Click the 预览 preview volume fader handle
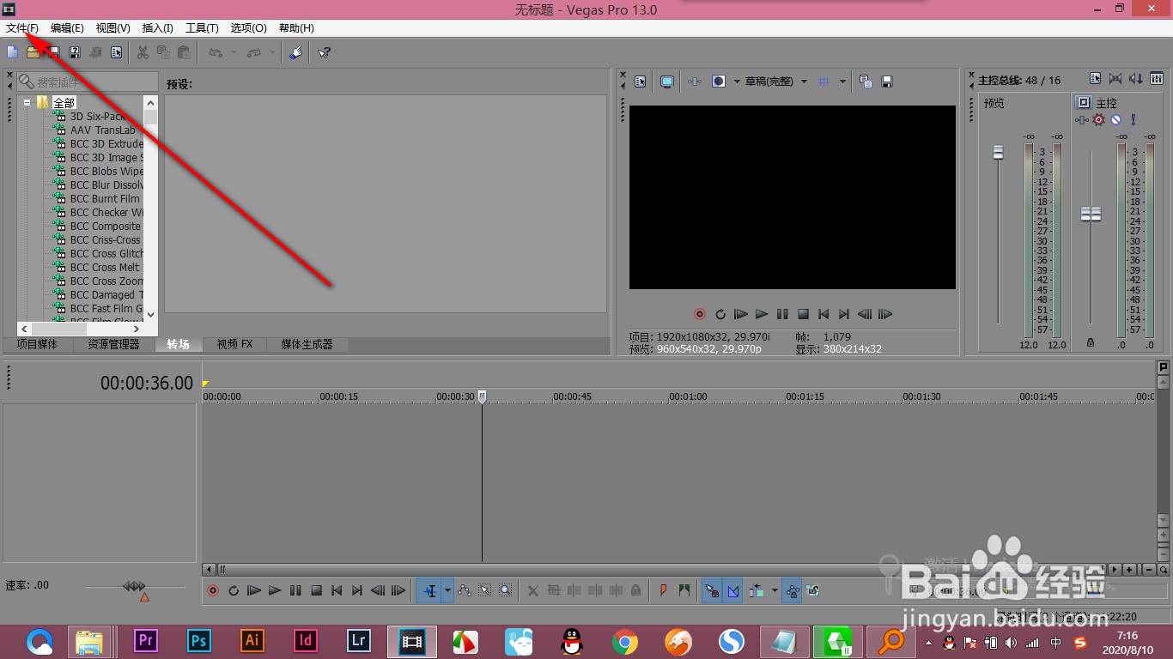 pos(998,152)
